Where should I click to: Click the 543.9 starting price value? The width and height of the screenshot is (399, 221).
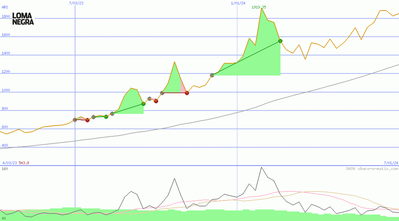coord(24,163)
